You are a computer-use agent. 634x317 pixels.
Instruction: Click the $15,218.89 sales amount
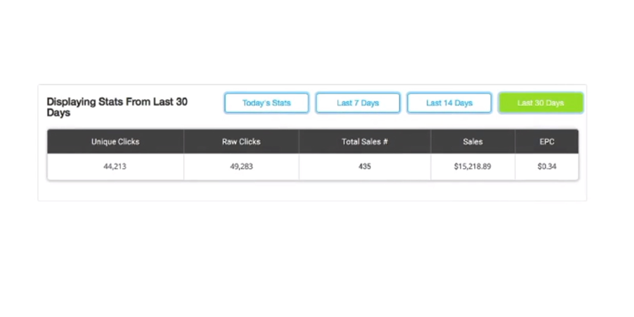[472, 166]
